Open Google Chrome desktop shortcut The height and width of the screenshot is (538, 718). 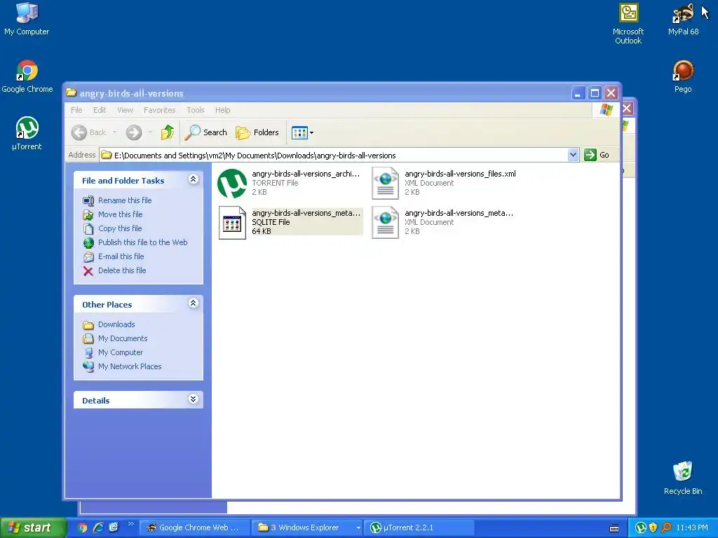27,76
